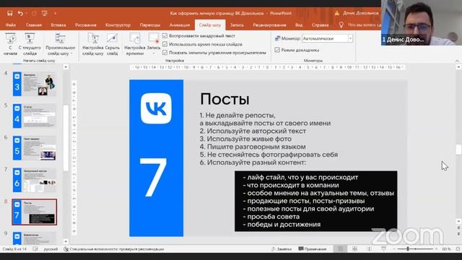Switch to the Переходы tab
This screenshot has height=260, width=462.
coord(150,25)
